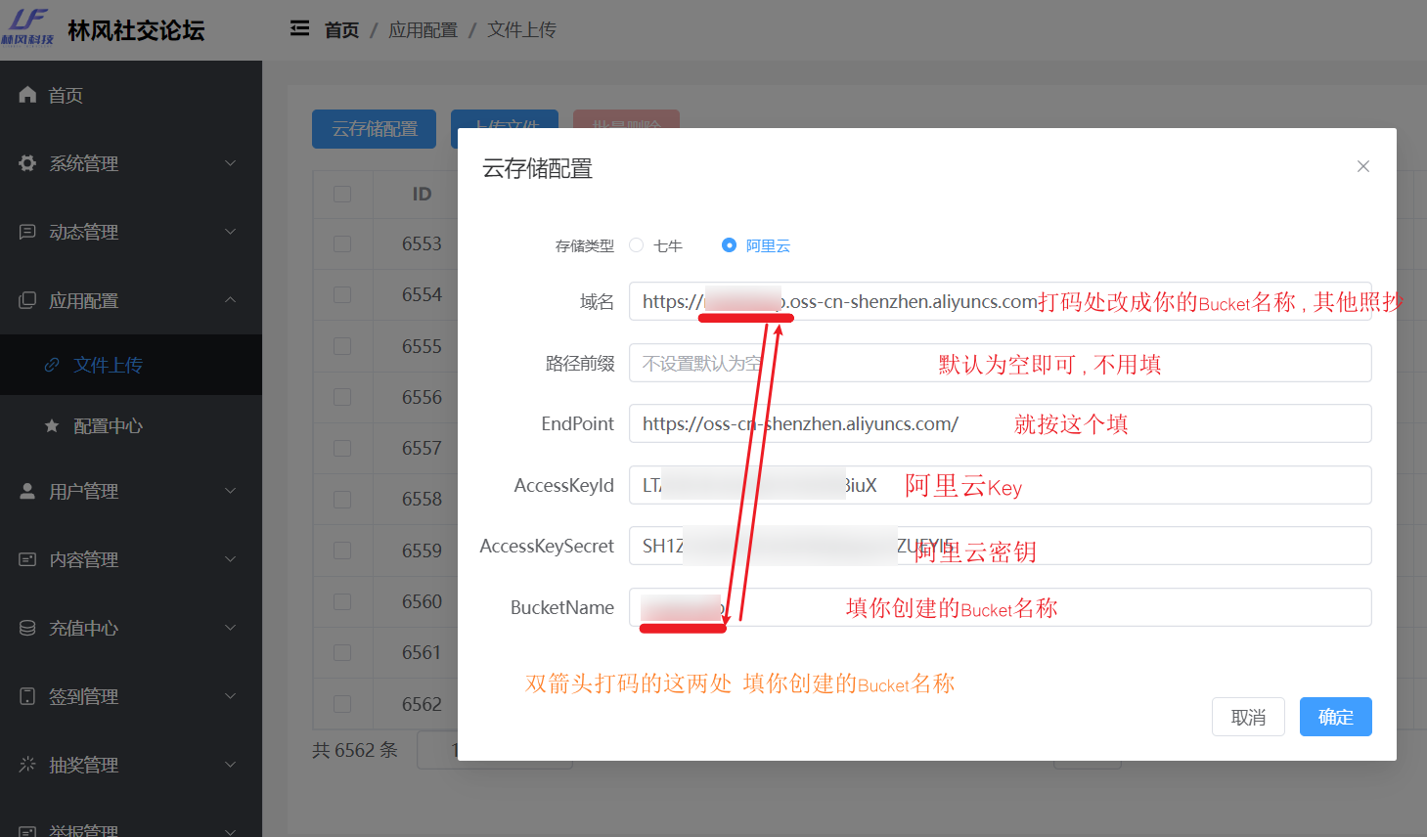Click the home icon in sidebar
Viewport: 1427px width, 837px height.
[x=27, y=95]
